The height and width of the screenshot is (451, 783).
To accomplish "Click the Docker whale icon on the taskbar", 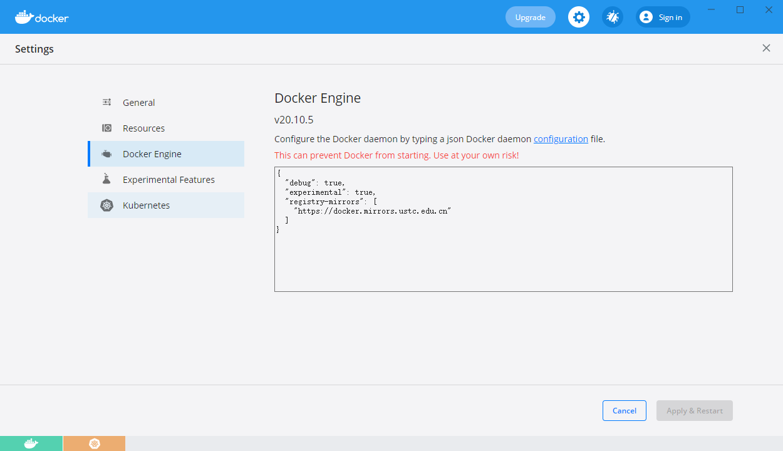I will point(31,443).
